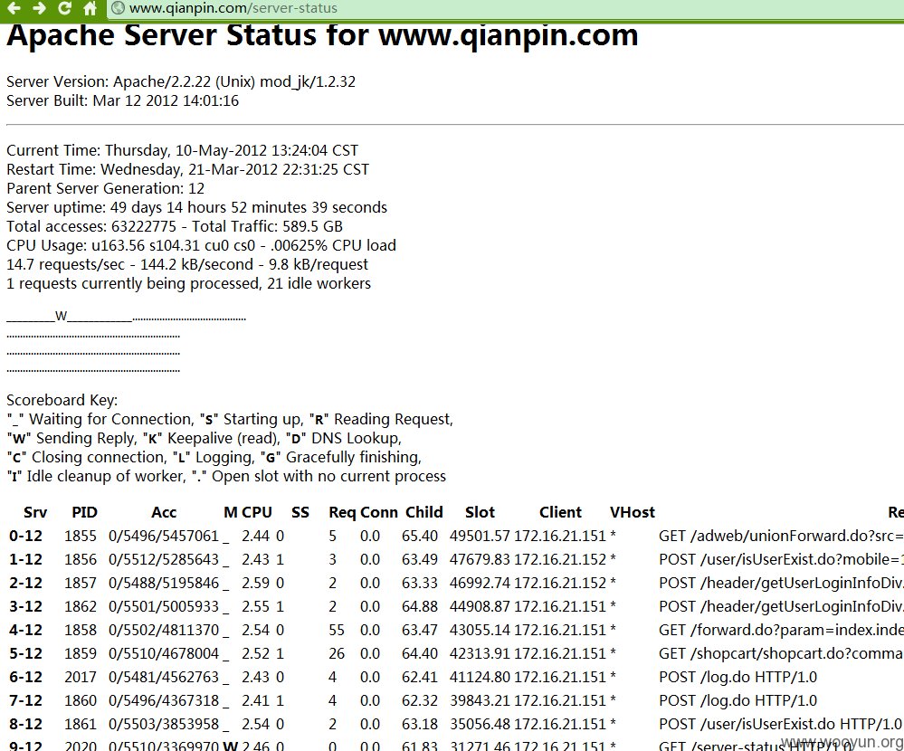Click the CPU column header
Image resolution: width=904 pixels, height=751 pixels.
click(257, 512)
